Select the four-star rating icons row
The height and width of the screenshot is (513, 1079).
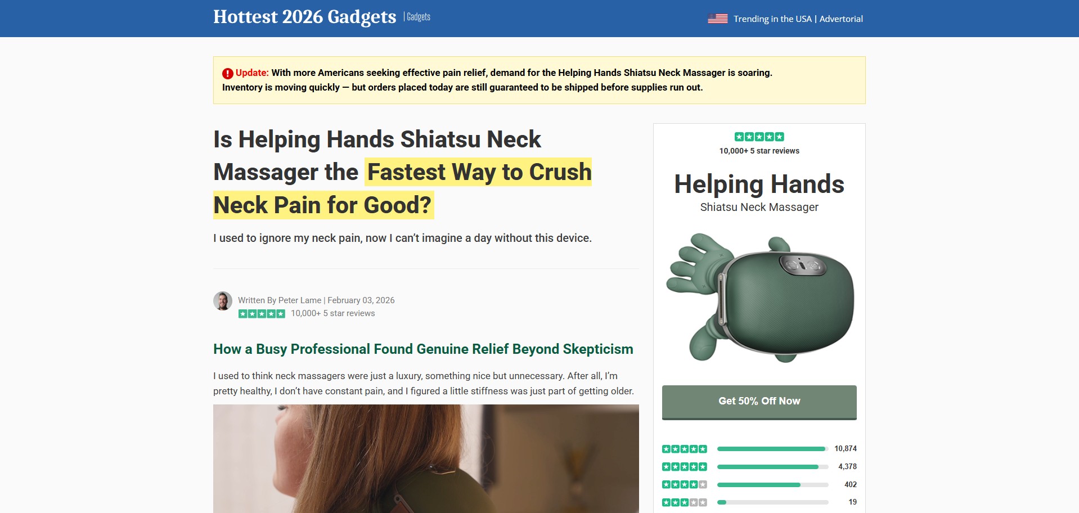[x=684, y=484]
